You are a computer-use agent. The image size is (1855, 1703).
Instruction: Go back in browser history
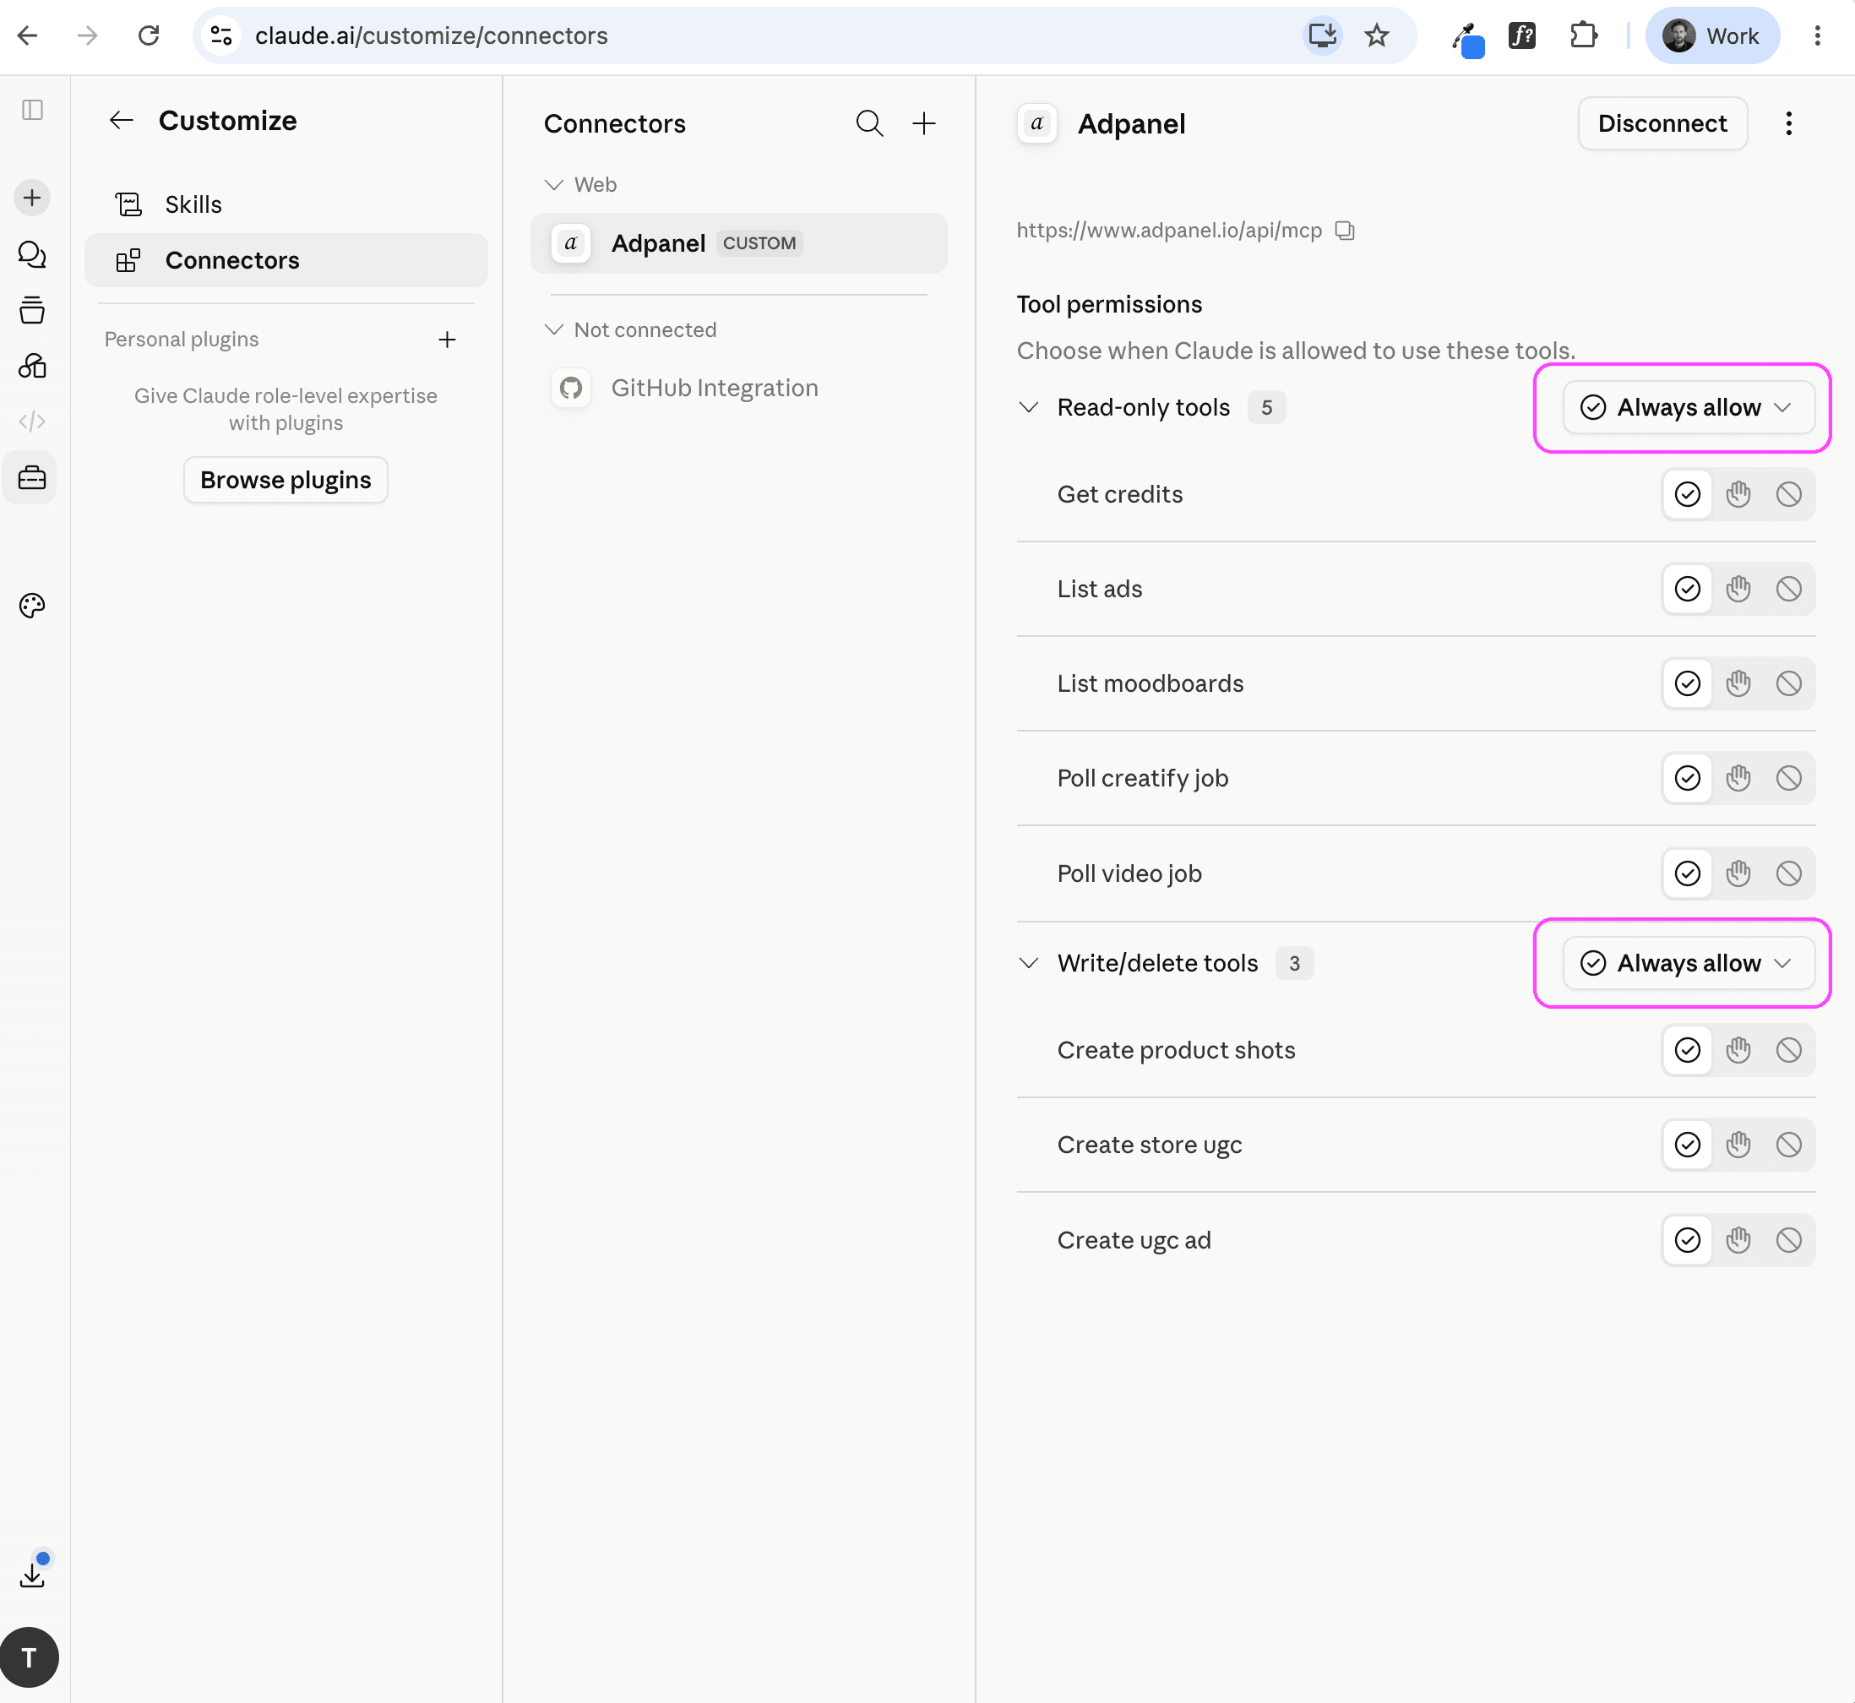(28, 36)
